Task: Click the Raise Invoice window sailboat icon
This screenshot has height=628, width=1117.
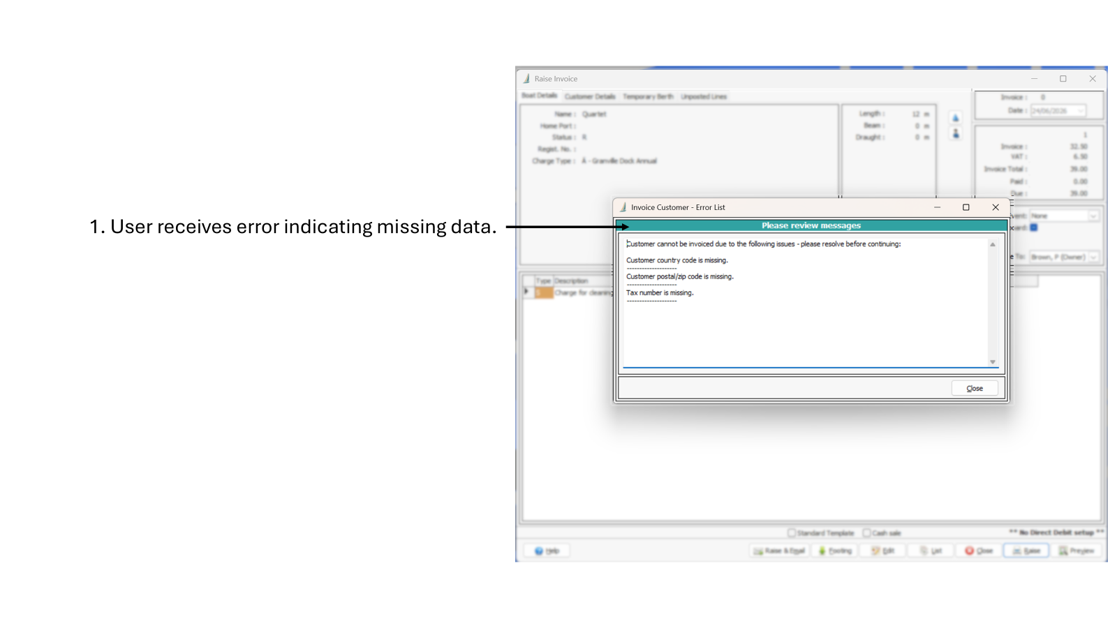Action: click(x=526, y=79)
